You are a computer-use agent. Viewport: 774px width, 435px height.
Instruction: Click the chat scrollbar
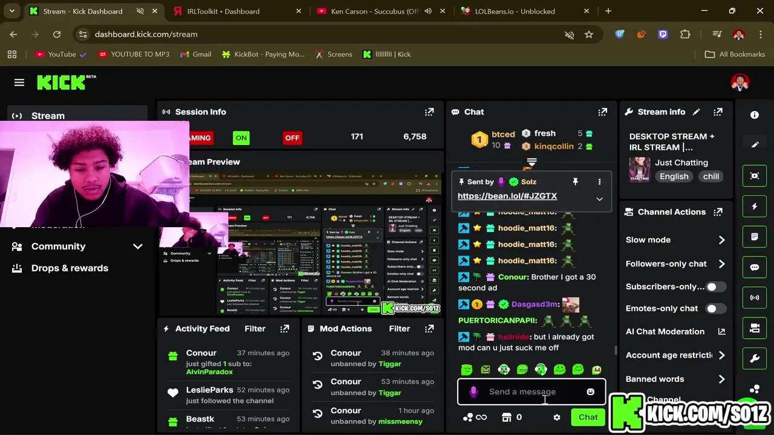coord(616,351)
